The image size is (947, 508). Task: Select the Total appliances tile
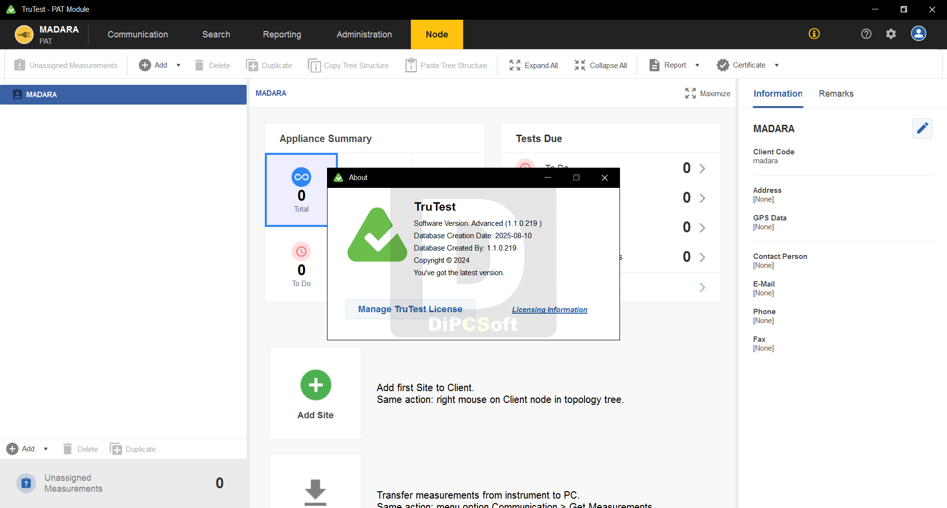(x=301, y=190)
